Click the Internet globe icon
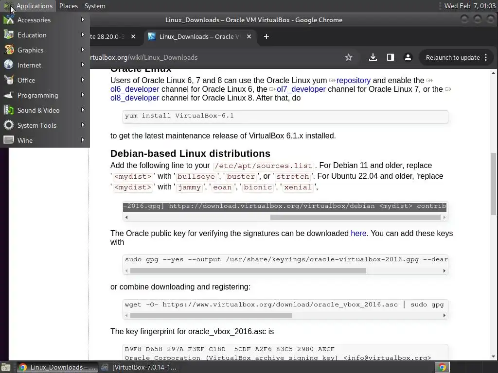This screenshot has width=498, height=373. coord(9,65)
